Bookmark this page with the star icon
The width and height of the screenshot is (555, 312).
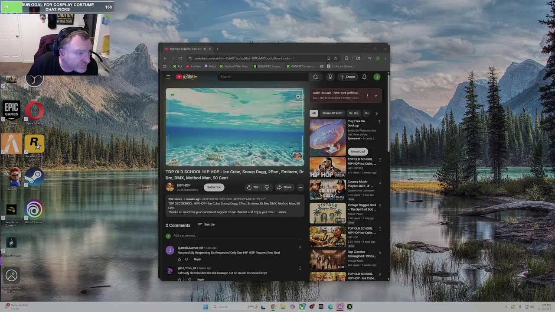tap(336, 58)
